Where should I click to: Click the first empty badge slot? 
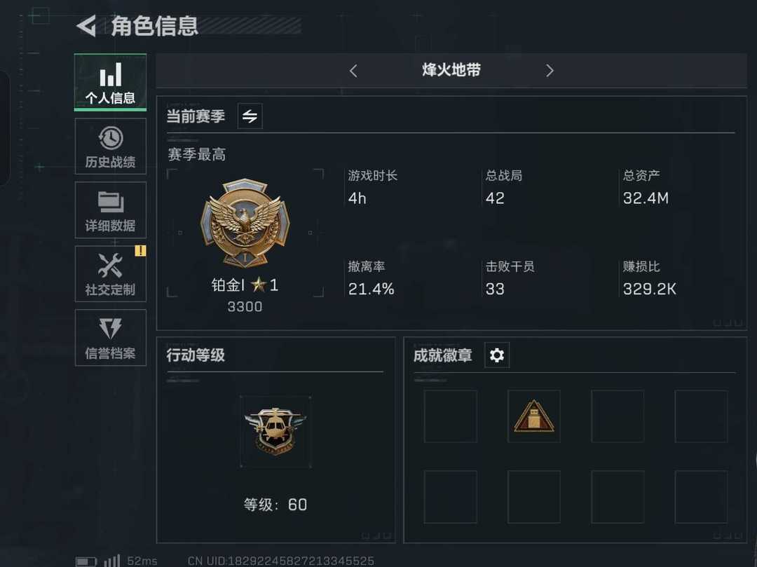451,416
